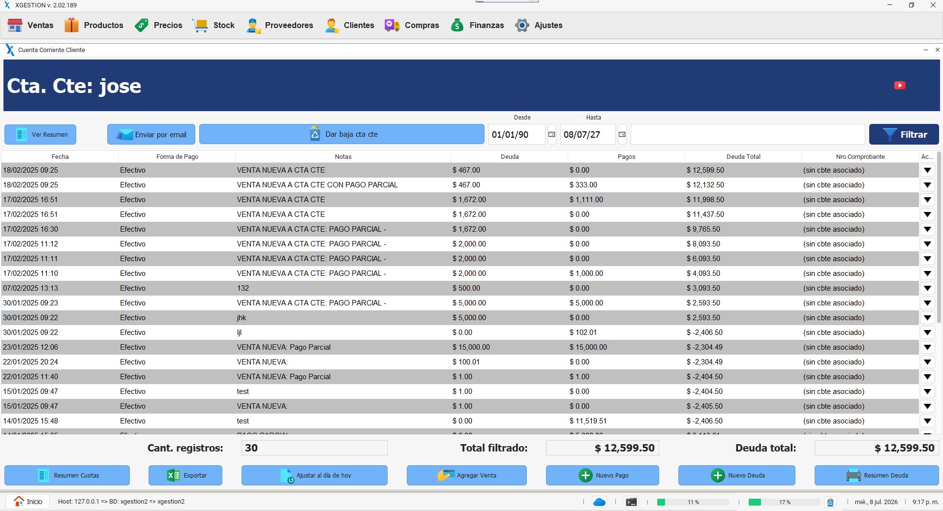Expand actions for row $ 4,093.50
The height and width of the screenshot is (511, 943).
[x=927, y=273]
